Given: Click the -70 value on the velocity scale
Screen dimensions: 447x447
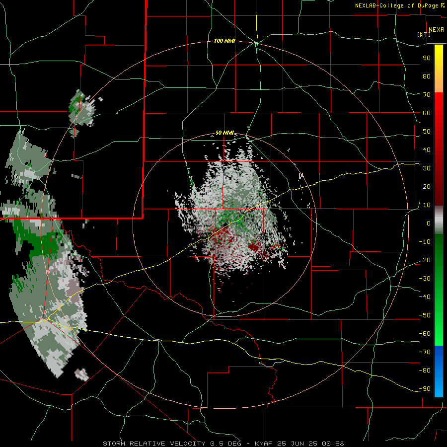Looking at the screenshot, I should 425,352.
